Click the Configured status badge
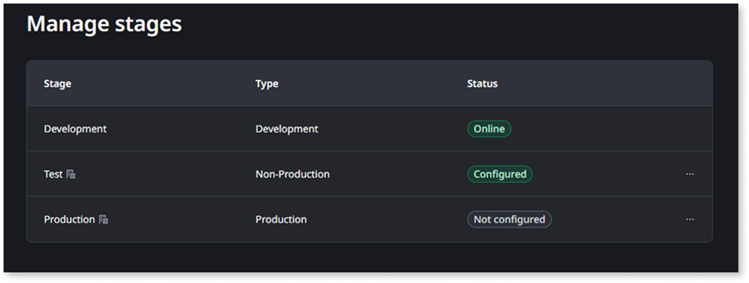Screen dimensions: 749x283 coord(499,174)
